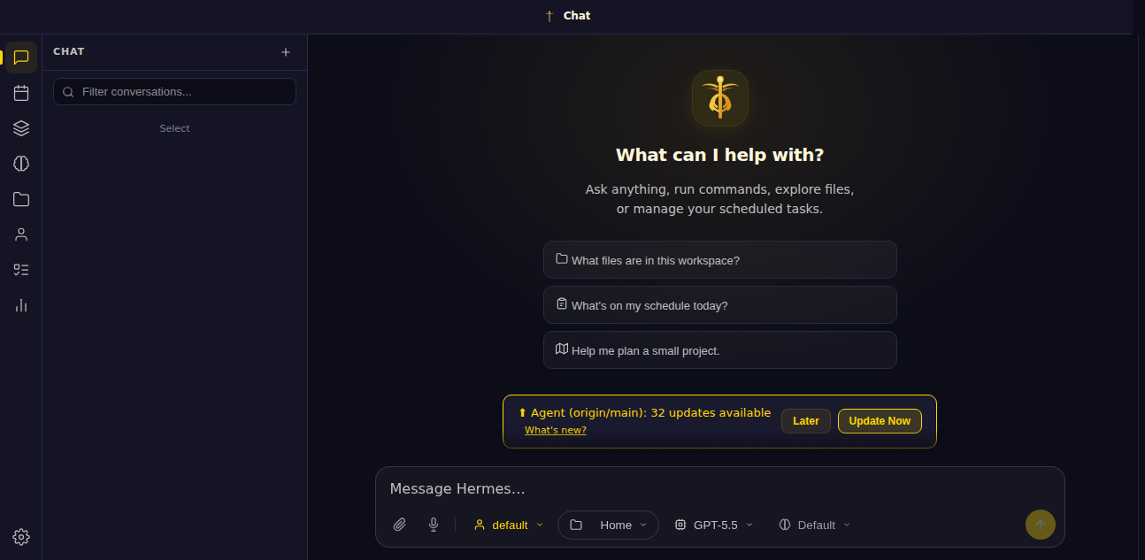Focus the Filter conversations search field

174,92
